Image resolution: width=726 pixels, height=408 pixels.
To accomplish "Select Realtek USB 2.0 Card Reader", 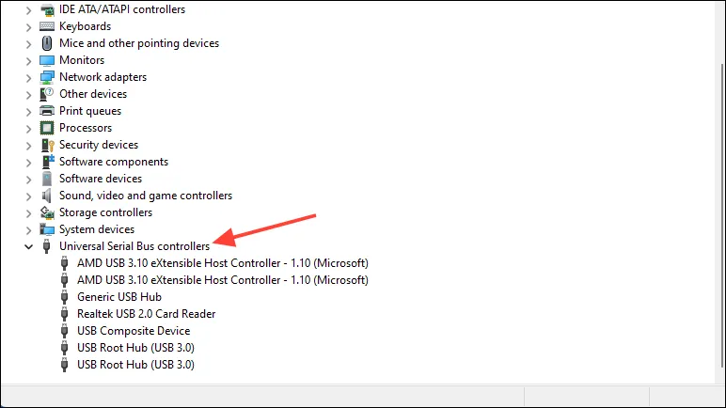I will pos(147,314).
